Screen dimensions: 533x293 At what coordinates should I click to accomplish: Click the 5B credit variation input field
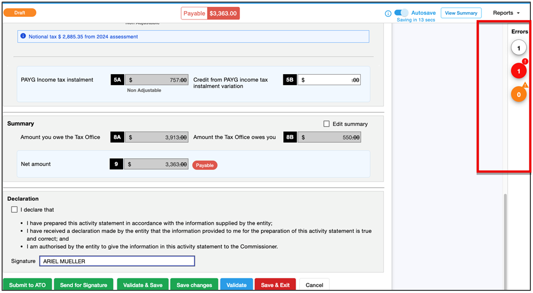pyautogui.click(x=329, y=80)
